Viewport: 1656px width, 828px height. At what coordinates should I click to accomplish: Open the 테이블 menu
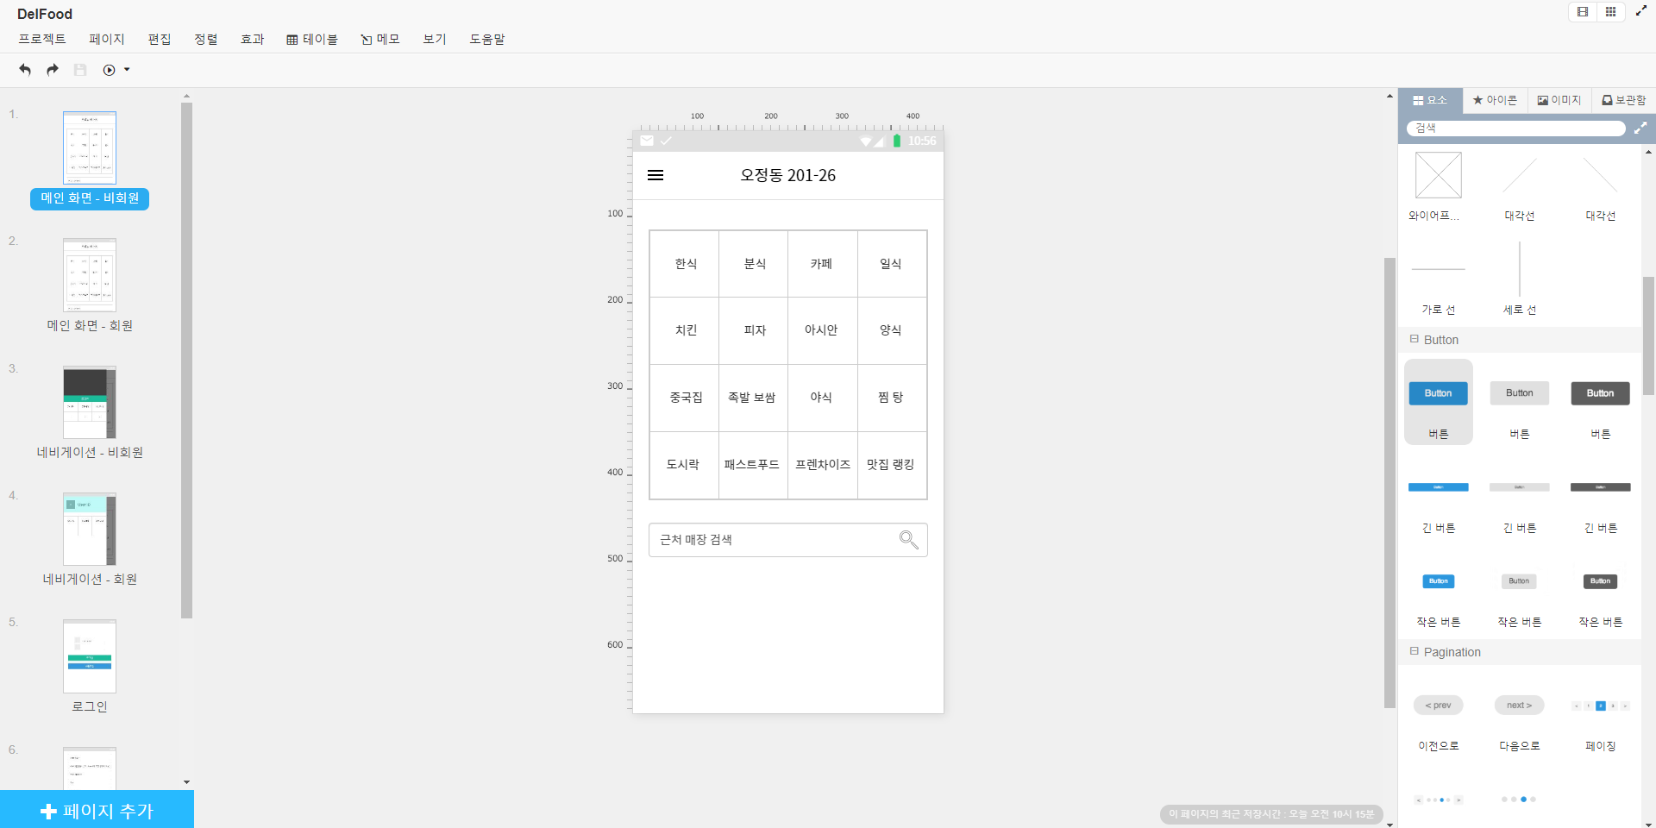pyautogui.click(x=312, y=39)
